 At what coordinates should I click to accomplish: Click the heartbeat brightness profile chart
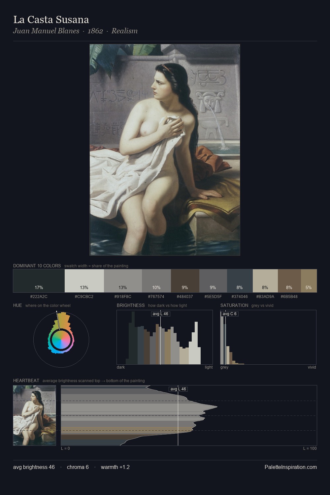click(189, 415)
